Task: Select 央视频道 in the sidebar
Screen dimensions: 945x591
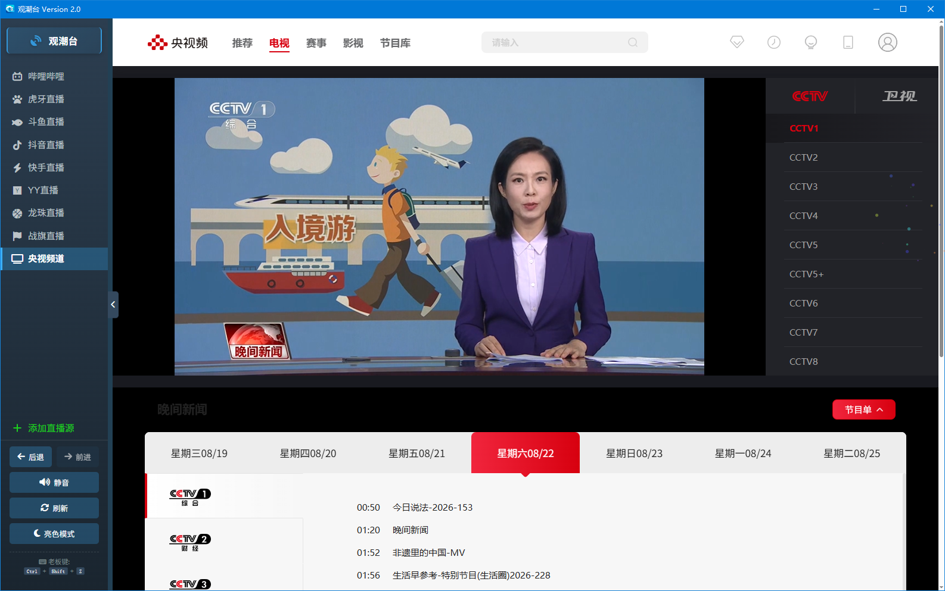Action: [x=54, y=258]
